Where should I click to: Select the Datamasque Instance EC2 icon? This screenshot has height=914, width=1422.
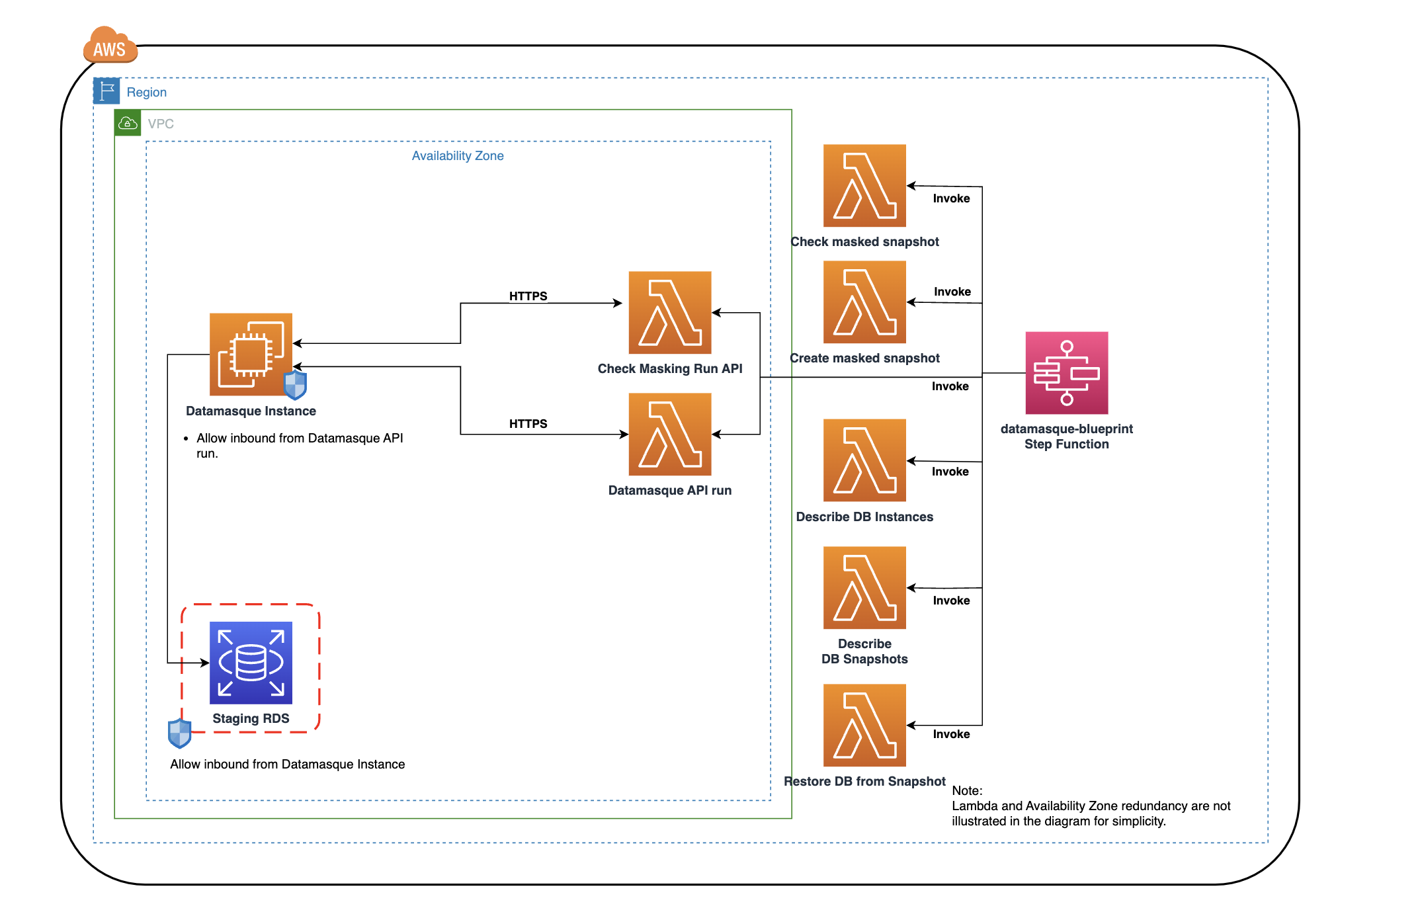pyautogui.click(x=251, y=354)
